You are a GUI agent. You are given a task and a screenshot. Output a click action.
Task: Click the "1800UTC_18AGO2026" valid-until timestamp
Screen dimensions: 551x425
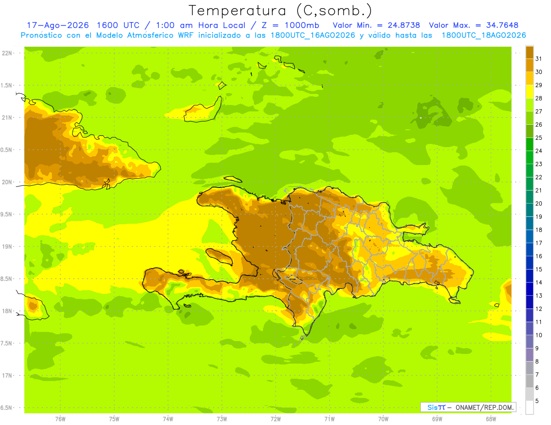484,35
